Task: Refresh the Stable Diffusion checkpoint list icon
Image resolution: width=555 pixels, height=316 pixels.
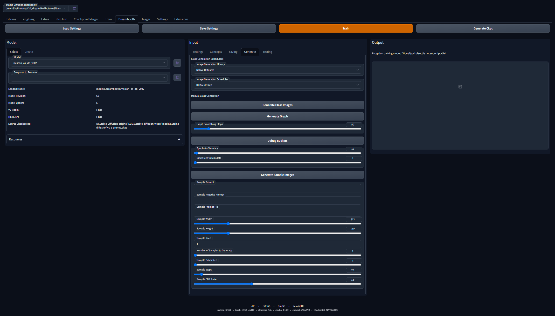Action: click(x=74, y=8)
